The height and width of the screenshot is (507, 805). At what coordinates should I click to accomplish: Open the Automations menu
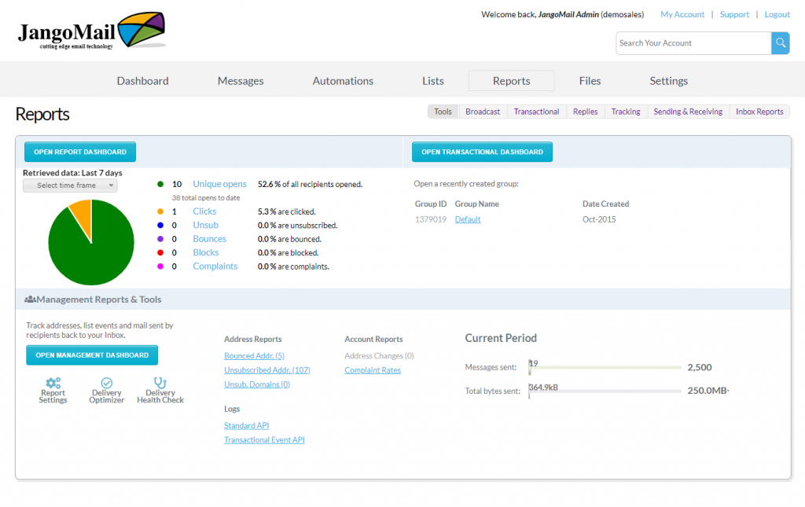343,81
